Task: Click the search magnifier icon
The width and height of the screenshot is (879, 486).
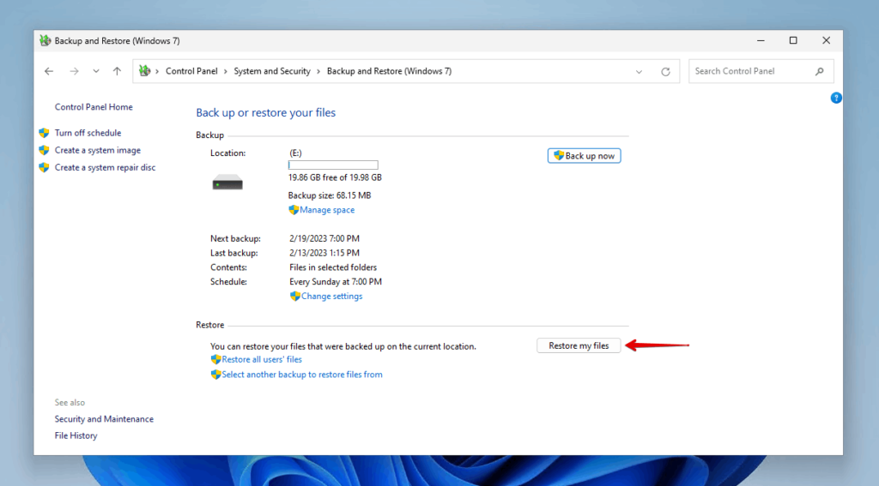Action: click(x=820, y=71)
